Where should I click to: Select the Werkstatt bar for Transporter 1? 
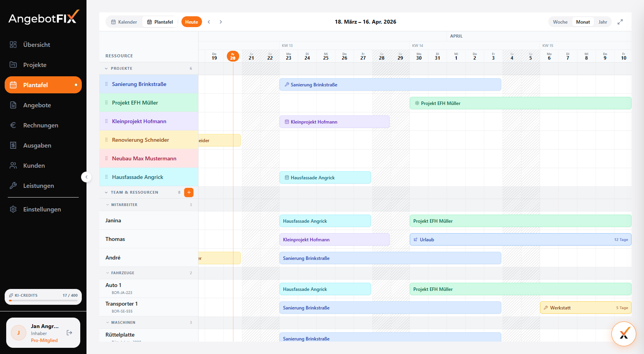coord(585,308)
